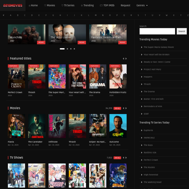Go to Home in the top navigation
The height and width of the screenshot is (189, 189).
(33, 5)
